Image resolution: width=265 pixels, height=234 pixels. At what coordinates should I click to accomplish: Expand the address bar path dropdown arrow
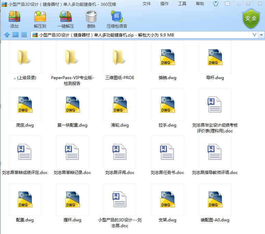(x=261, y=35)
